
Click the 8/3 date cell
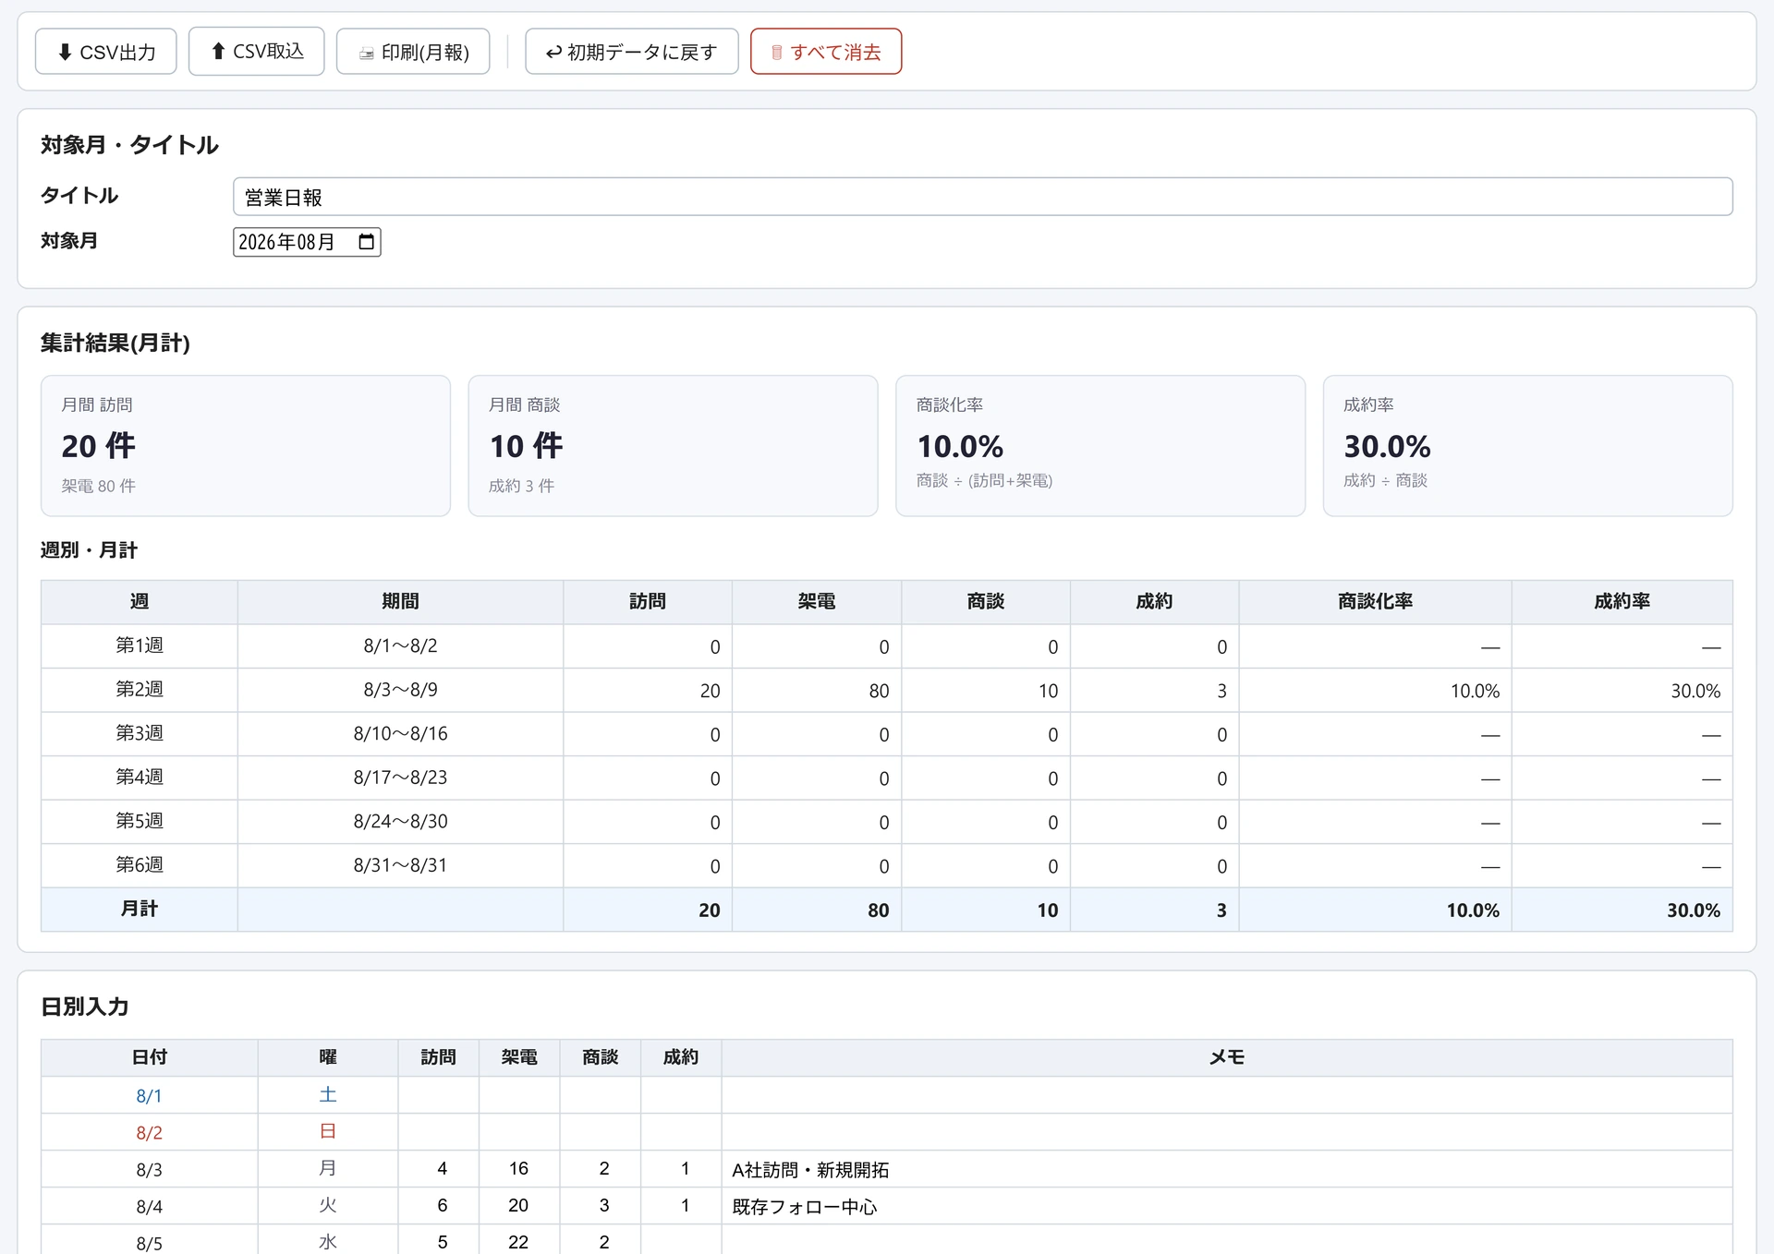coord(150,1169)
